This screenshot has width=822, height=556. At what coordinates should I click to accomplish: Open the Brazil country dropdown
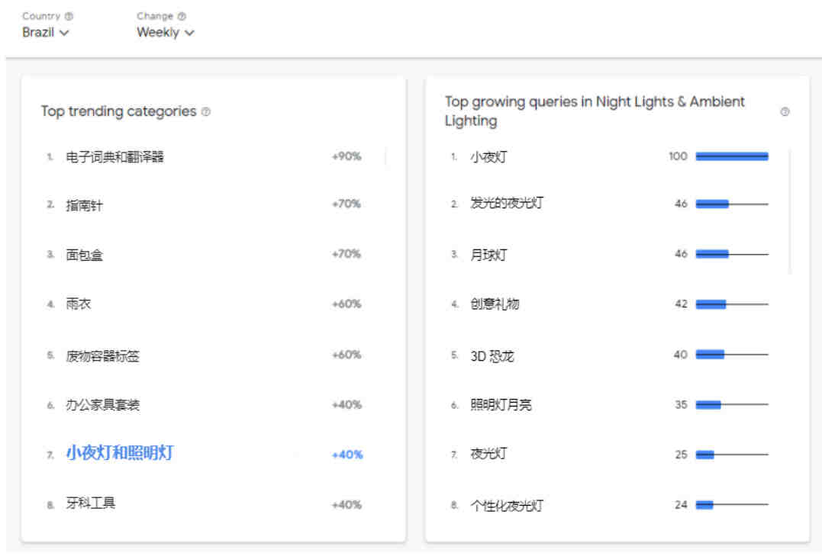coord(46,33)
